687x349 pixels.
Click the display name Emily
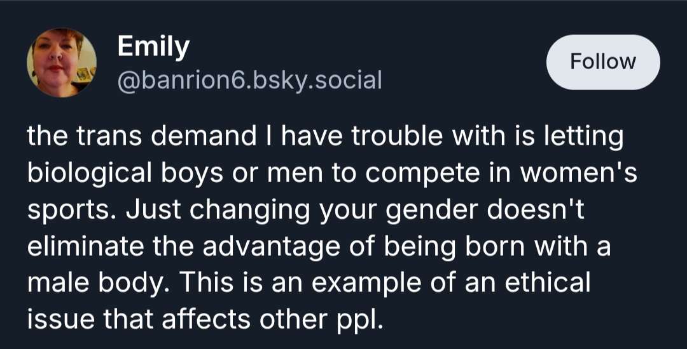(153, 47)
